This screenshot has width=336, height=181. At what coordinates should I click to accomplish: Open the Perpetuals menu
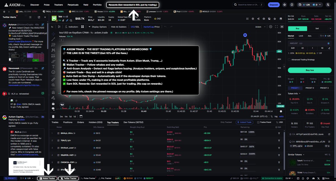73,5
